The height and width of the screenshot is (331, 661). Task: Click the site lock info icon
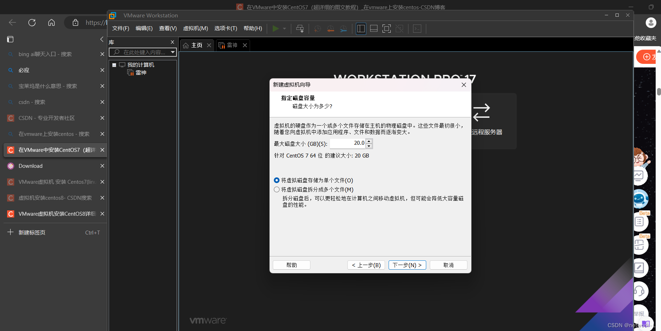[75, 23]
